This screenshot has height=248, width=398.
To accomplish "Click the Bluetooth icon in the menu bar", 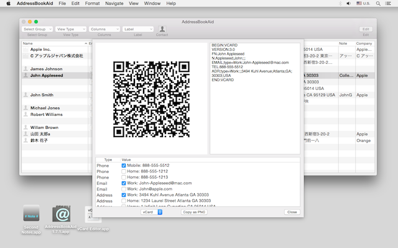I will [x=340, y=4].
